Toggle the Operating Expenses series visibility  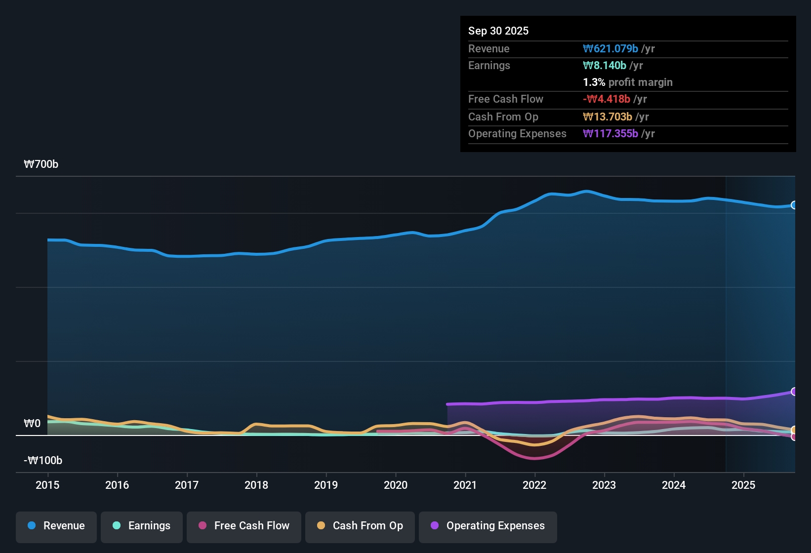point(487,526)
